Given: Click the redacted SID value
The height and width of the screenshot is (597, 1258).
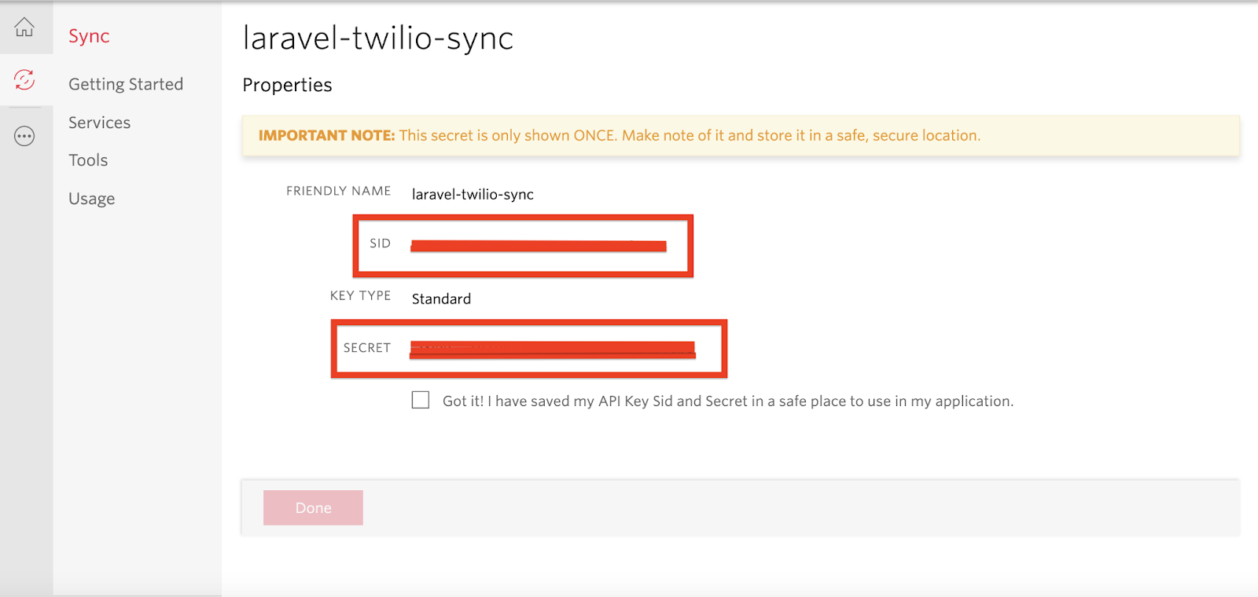Looking at the screenshot, I should point(539,246).
